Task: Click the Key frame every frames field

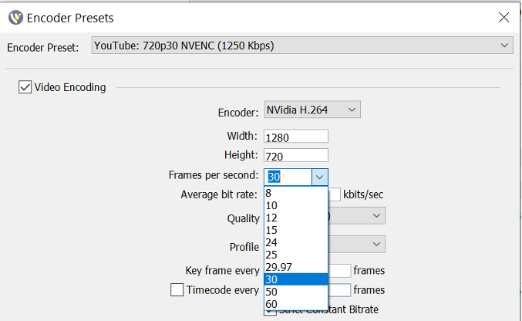Action: coord(339,271)
